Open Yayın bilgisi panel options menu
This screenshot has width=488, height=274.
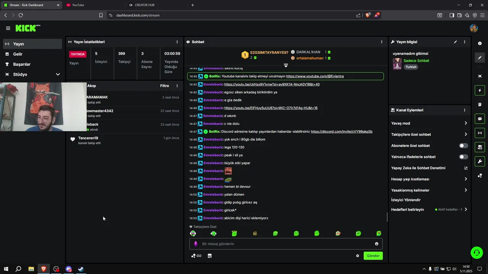[464, 42]
